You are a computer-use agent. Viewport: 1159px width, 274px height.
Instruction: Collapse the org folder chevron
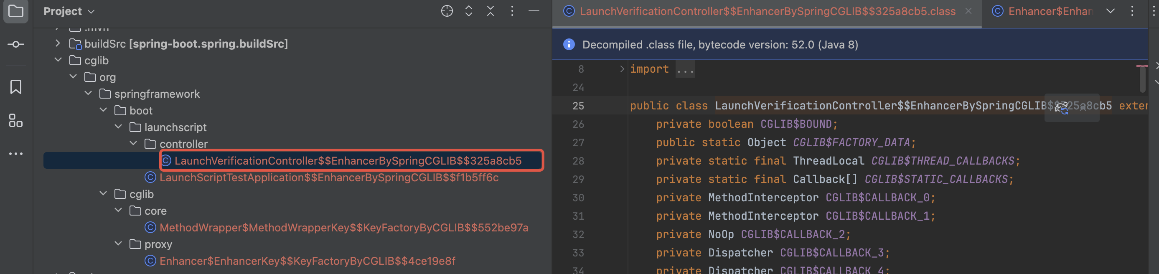[x=74, y=76]
